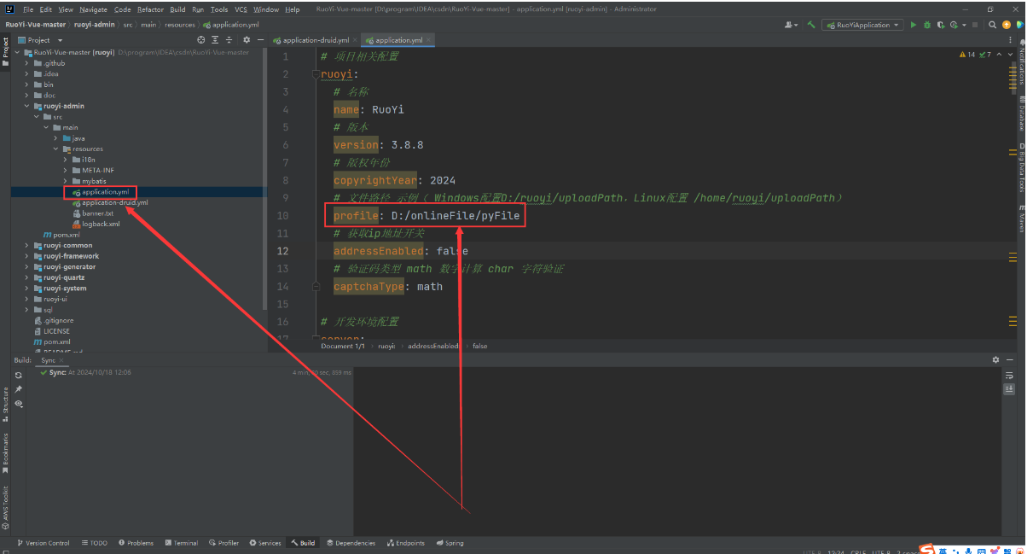Select pom.xml under ruoyi-admin
This screenshot has width=1033, height=554.
61,235
